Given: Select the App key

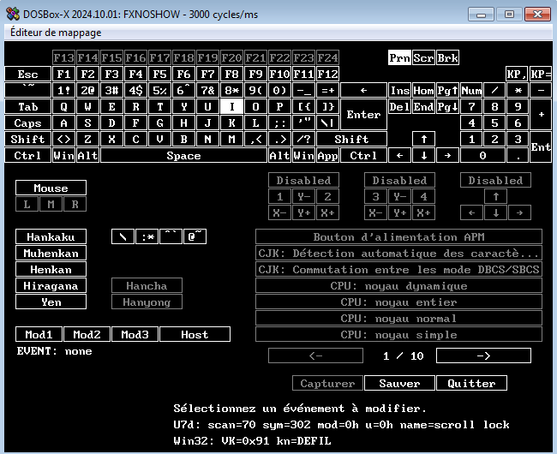Looking at the screenshot, I should click(327, 156).
